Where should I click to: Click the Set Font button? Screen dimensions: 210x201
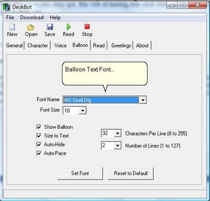pos(80,174)
